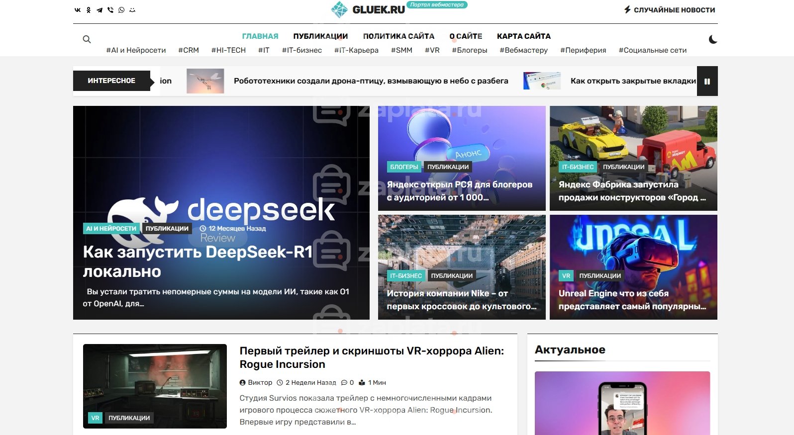Viewport: 794px width, 435px height.
Task: Select the #Блогеры tag
Action: point(470,50)
